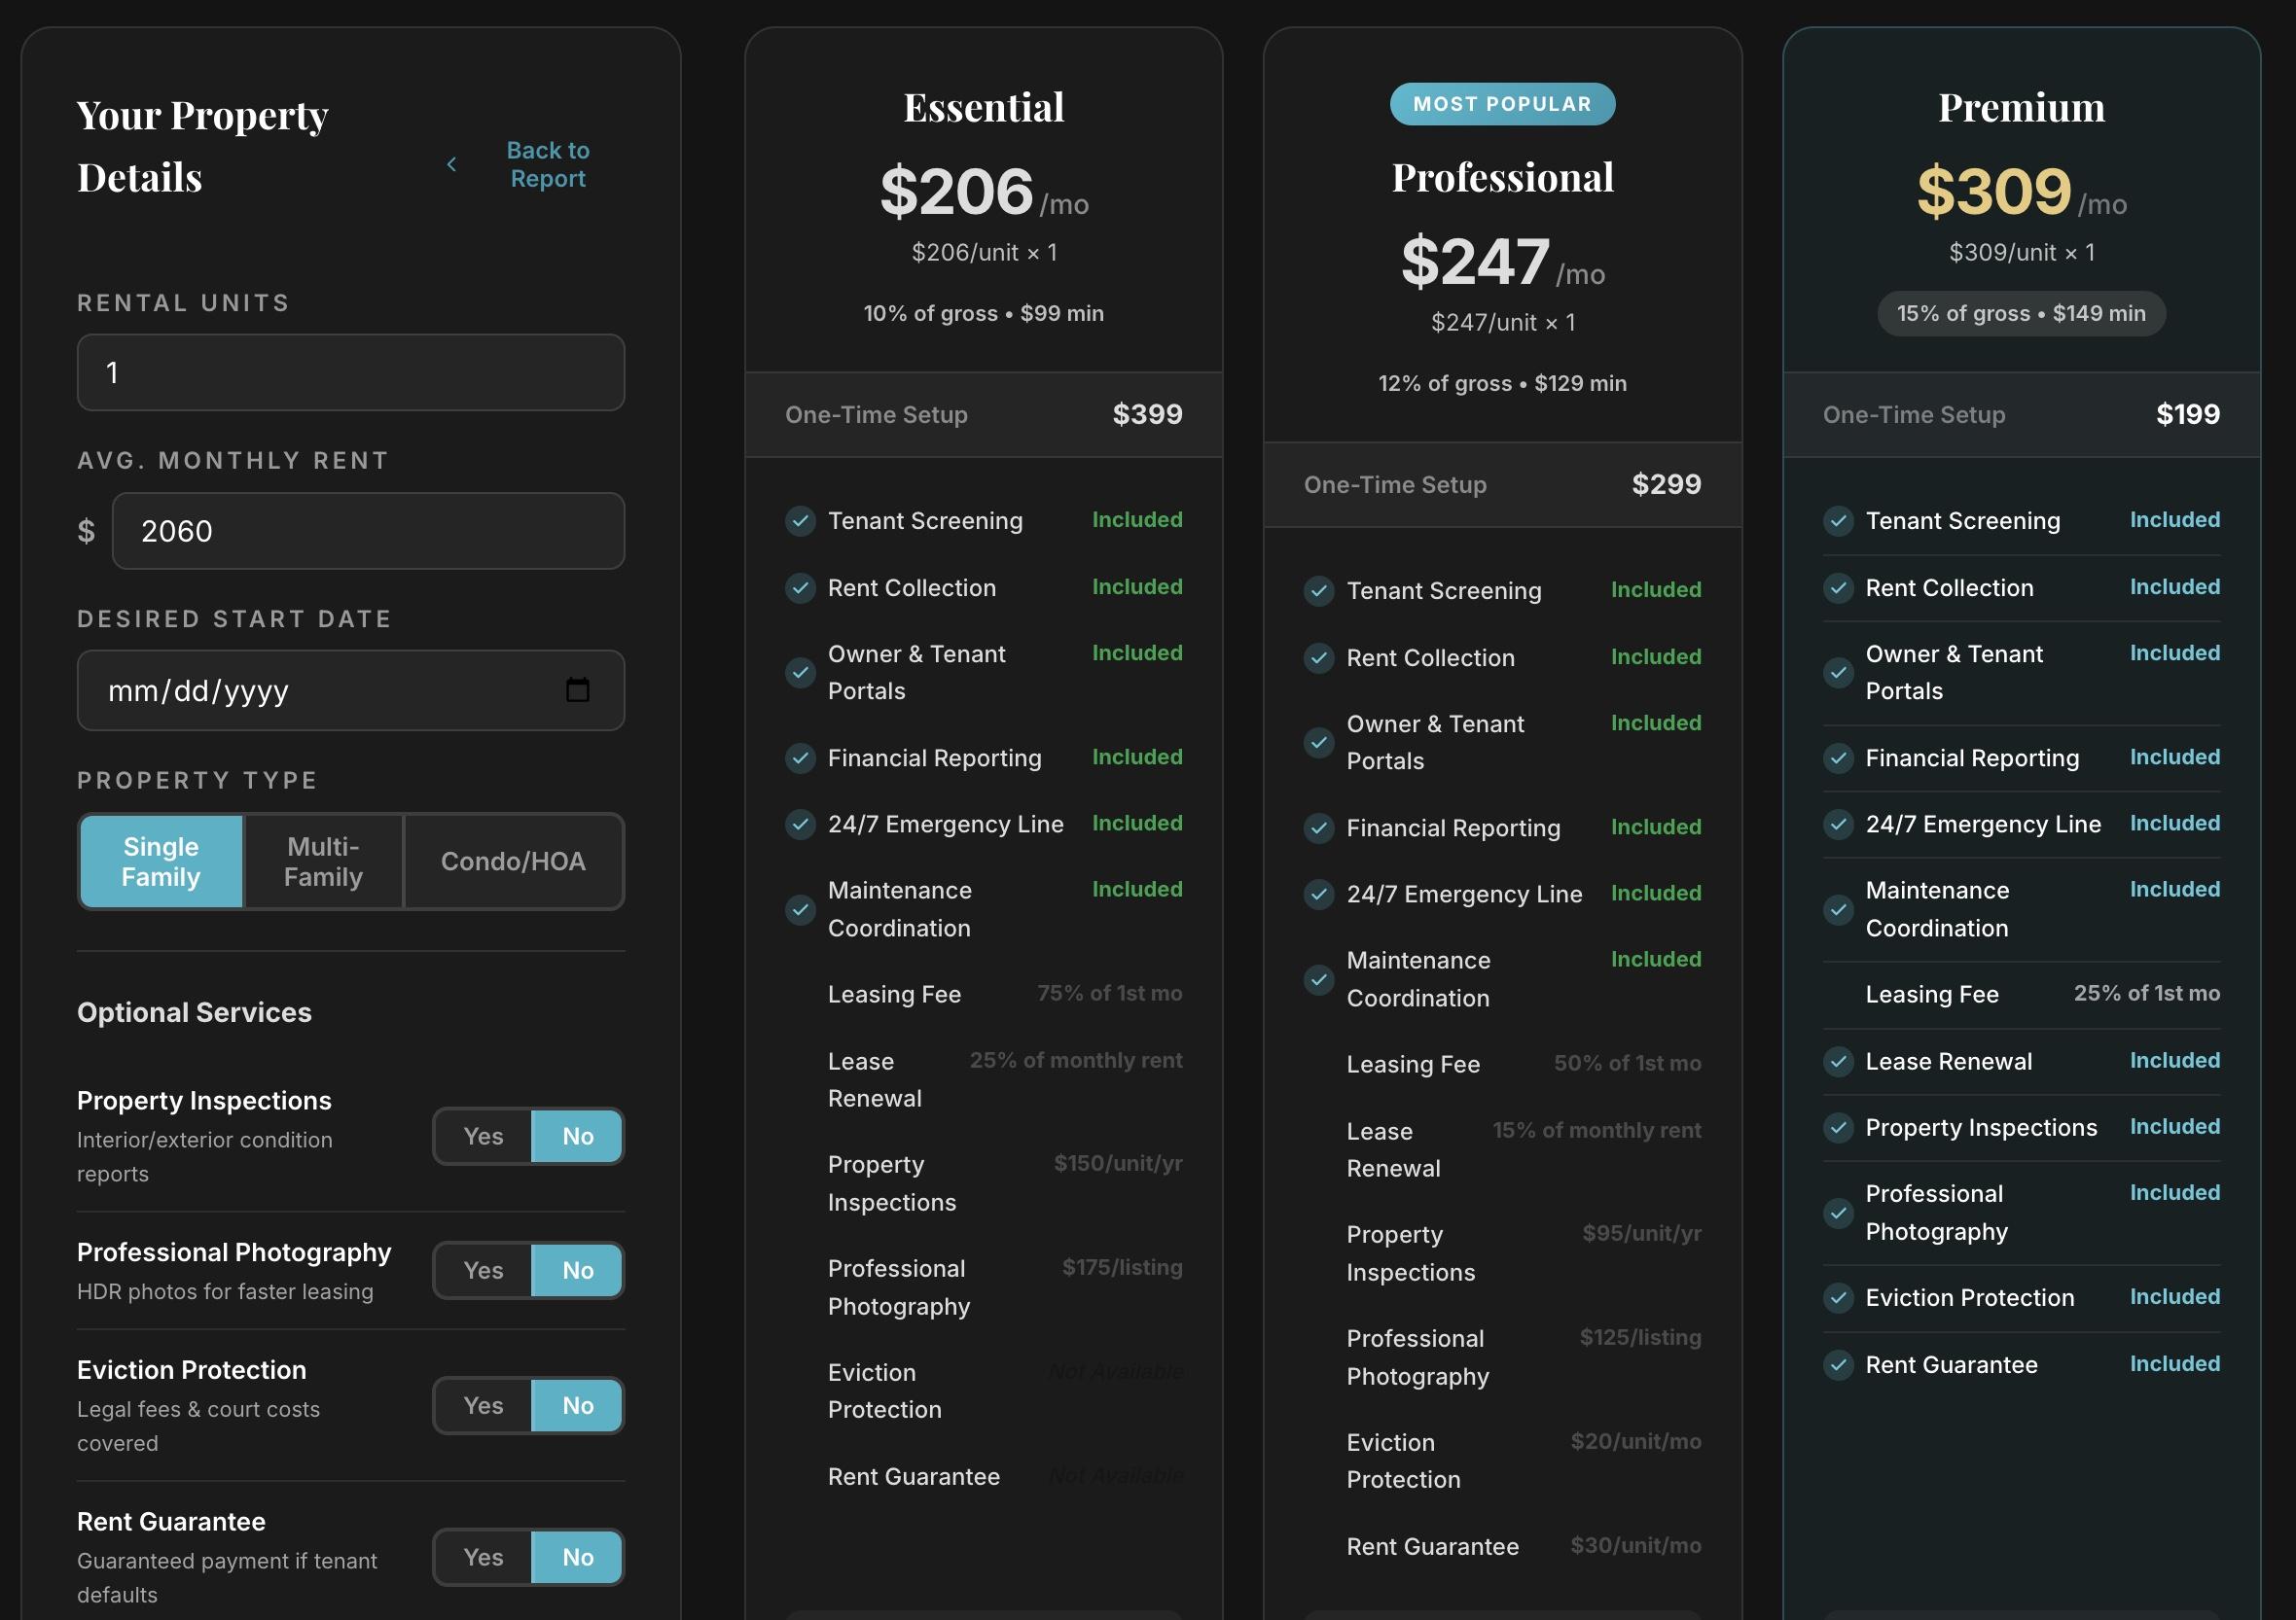The image size is (2296, 1620).
Task: Click Premium Rent Guarantee check icon
Action: click(1838, 1365)
